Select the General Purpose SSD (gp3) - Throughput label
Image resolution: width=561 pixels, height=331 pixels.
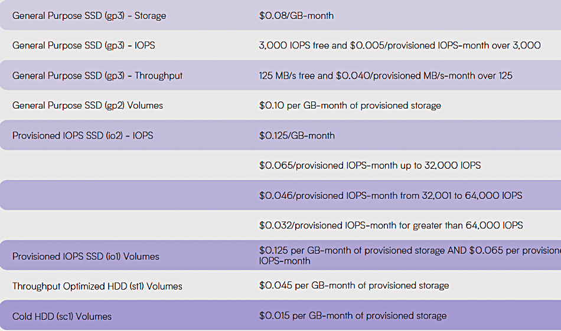coord(97,76)
